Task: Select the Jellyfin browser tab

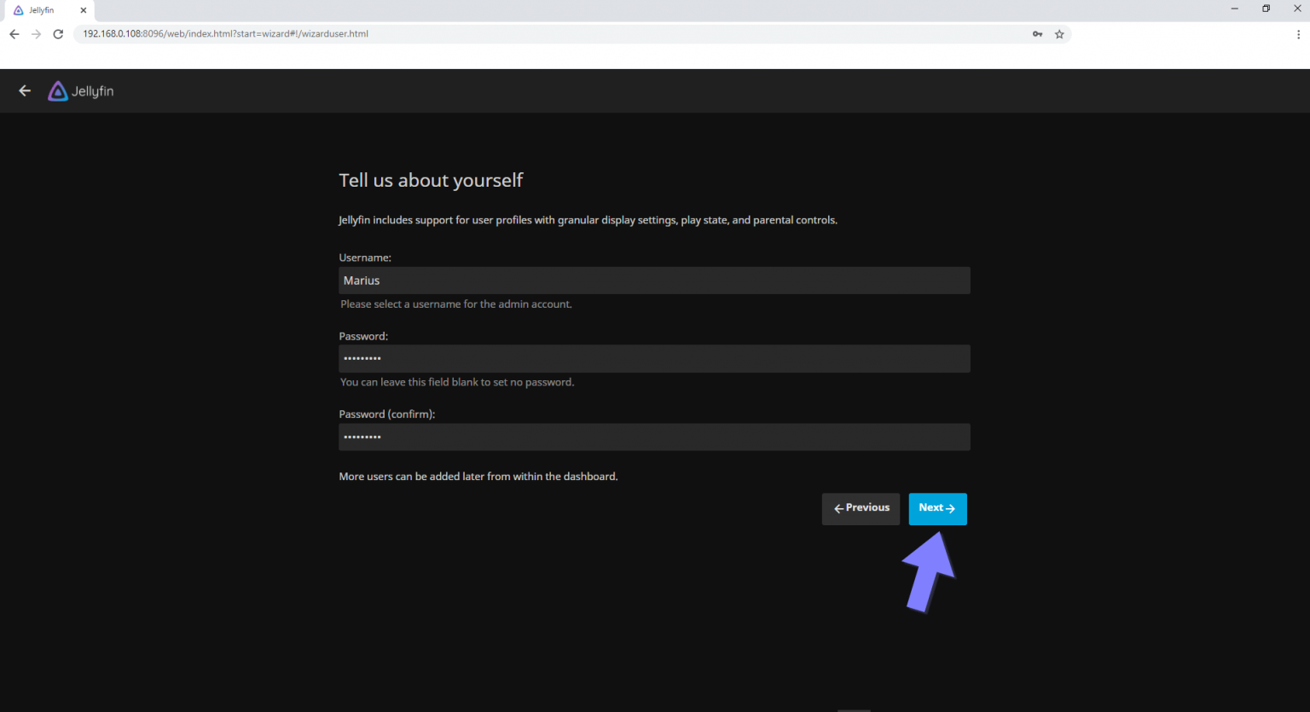Action: tap(49, 10)
